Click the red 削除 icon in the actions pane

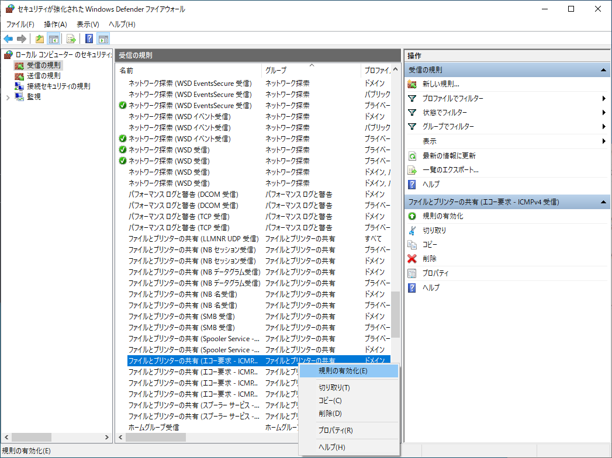click(x=412, y=259)
